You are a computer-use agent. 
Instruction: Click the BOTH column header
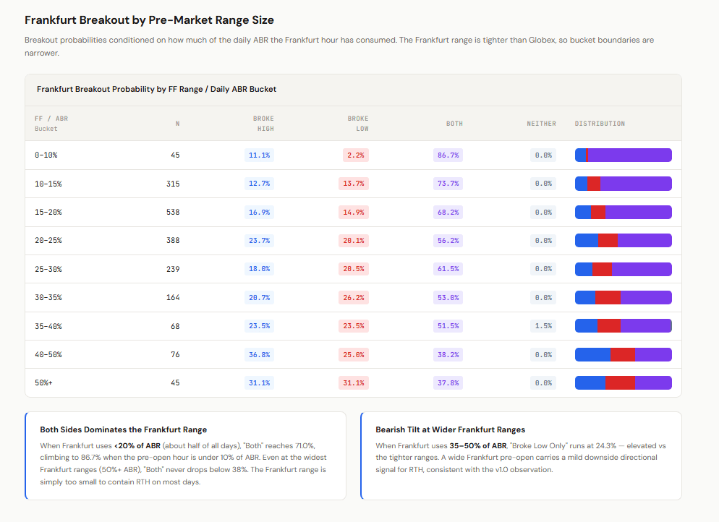(x=454, y=124)
